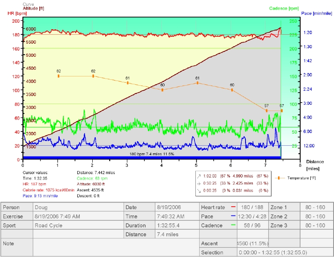334x258 pixels.
Task: Click the '180 bpm 7.4 miles 11.5%' summary text
Action: click(x=152, y=154)
